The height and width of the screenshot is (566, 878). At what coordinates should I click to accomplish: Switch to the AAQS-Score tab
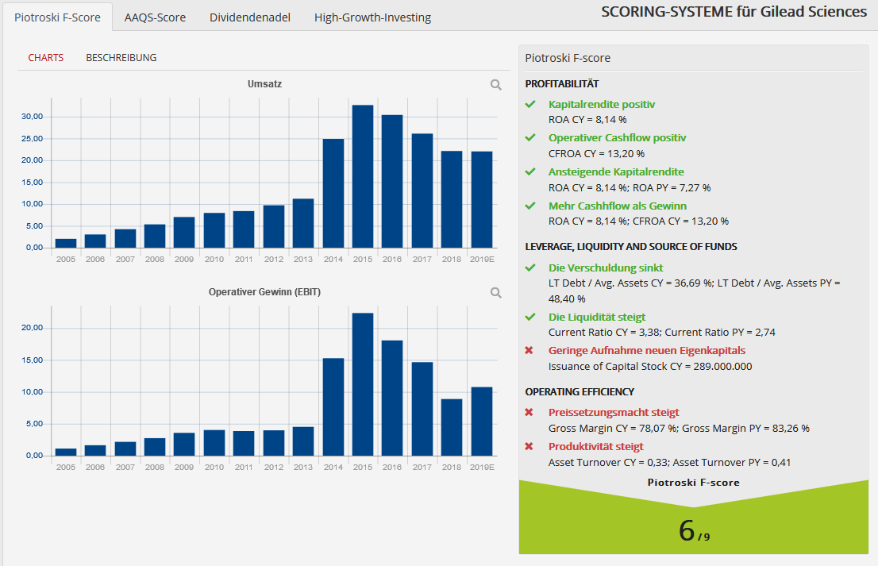pos(155,17)
